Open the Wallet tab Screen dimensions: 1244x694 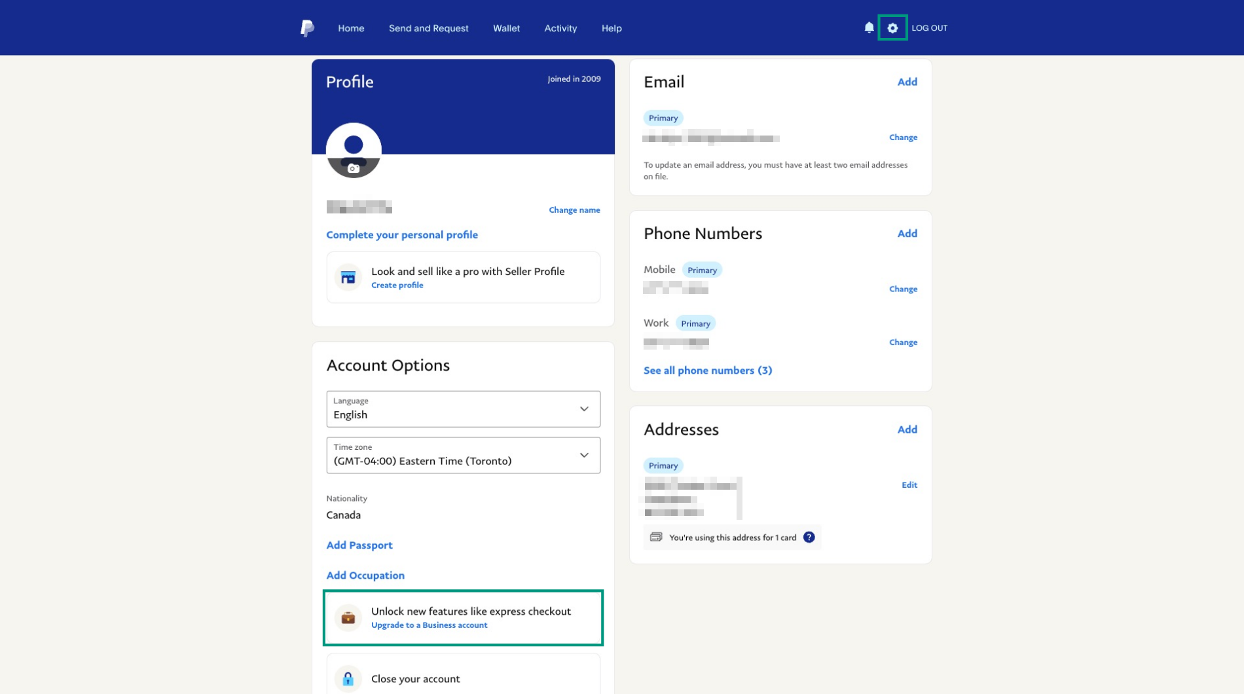pyautogui.click(x=507, y=28)
